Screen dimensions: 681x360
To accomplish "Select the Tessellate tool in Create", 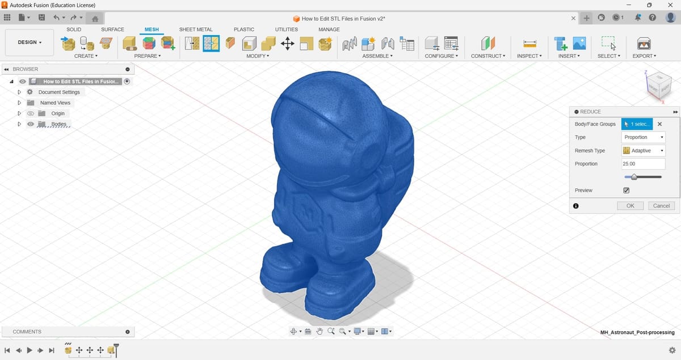I will 87,43.
